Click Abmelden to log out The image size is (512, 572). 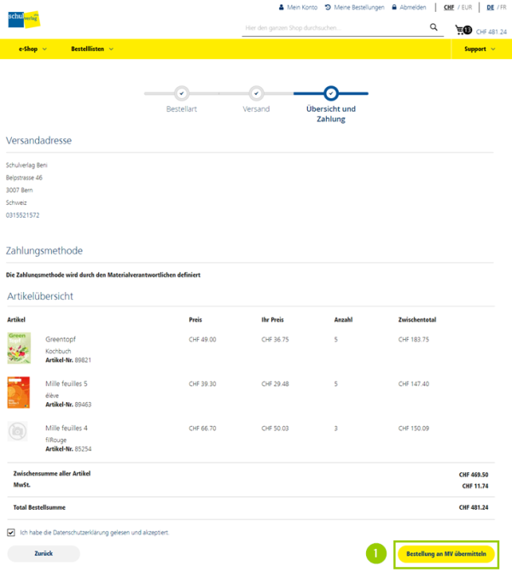tap(409, 7)
